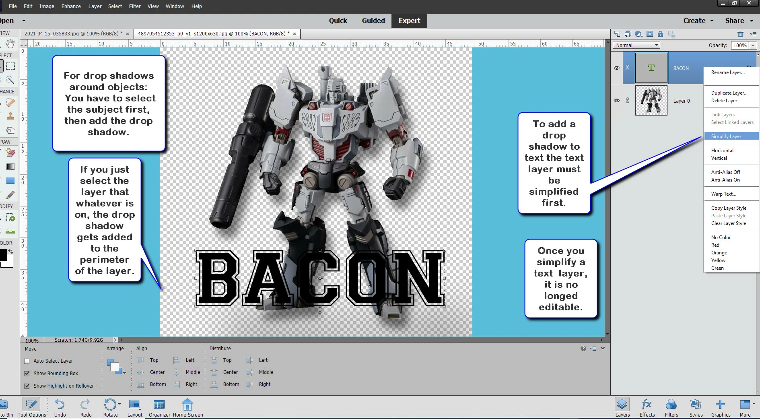The height and width of the screenshot is (419, 760).
Task: Select the Spot Healing Brush tool
Action: (x=10, y=103)
